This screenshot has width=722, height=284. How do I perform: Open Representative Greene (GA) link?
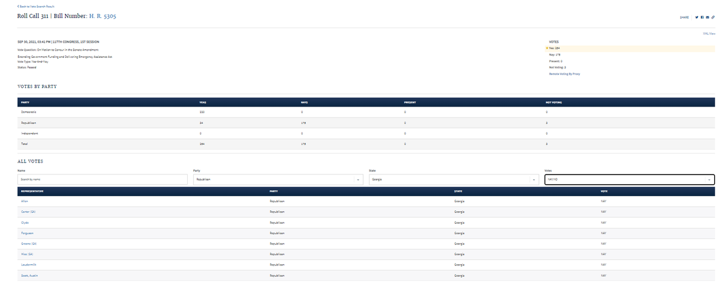click(29, 244)
